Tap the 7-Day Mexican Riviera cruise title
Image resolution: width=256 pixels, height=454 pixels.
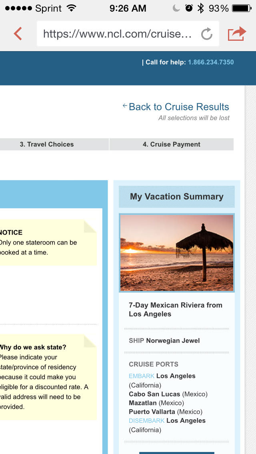pyautogui.click(x=176, y=309)
